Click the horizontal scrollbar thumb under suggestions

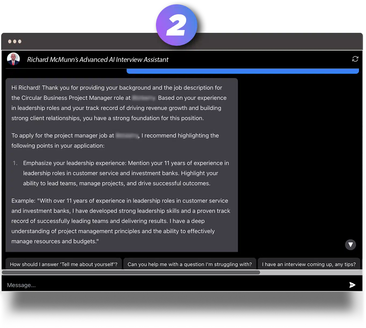131,272
